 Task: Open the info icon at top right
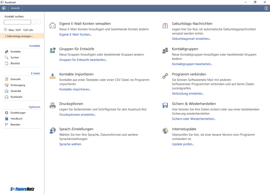[x=266, y=8]
